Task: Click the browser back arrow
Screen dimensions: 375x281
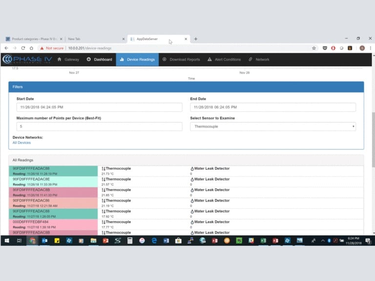Action: (6, 48)
